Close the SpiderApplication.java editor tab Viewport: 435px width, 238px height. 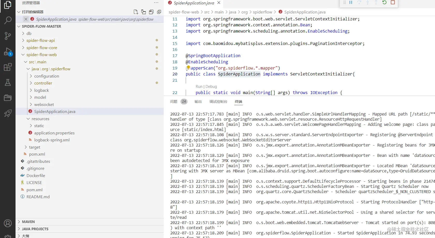tap(219, 3)
